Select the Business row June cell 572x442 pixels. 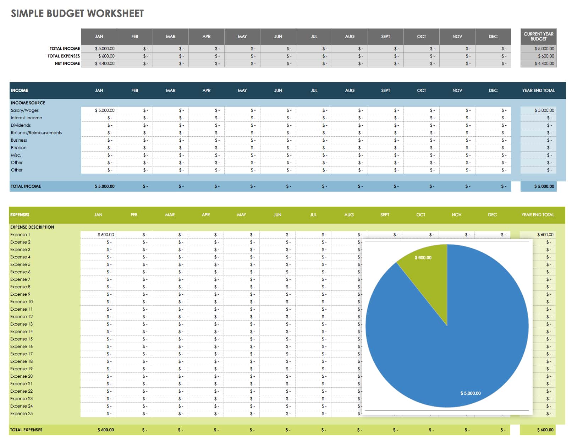(x=278, y=140)
